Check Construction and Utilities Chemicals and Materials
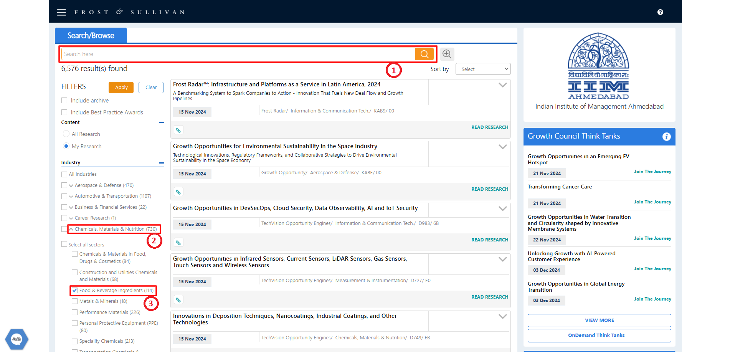Viewport: 730px width, 352px height. tap(75, 273)
